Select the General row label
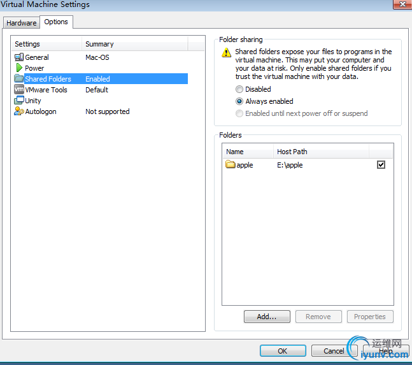 37,57
